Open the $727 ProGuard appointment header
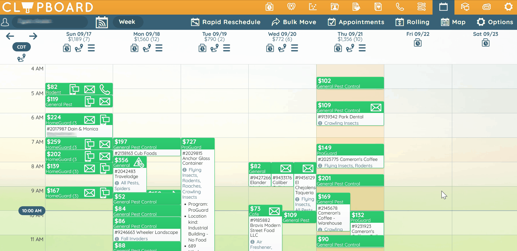The image size is (517, 251). pos(198,144)
